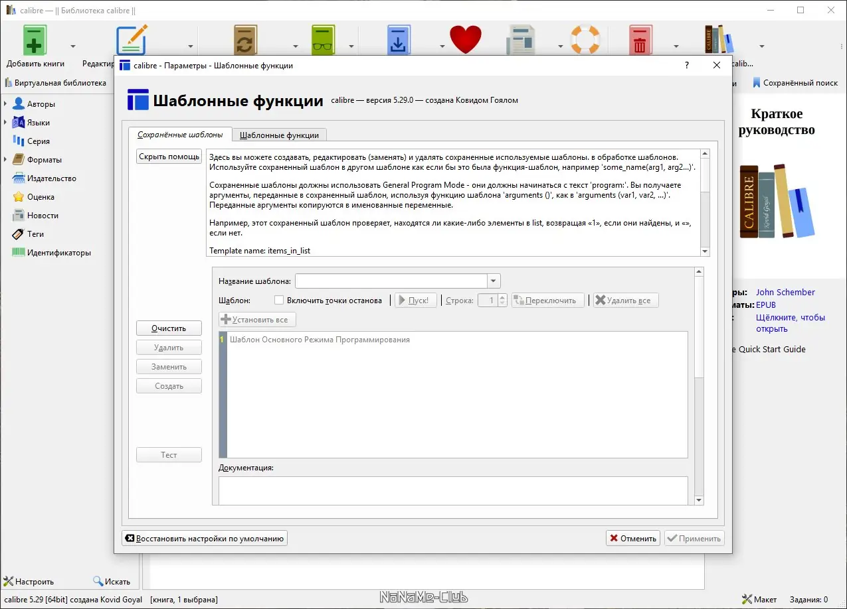Viewport: 847px width, 609px height.
Task: Click the View book glasses icon
Action: click(x=325, y=40)
